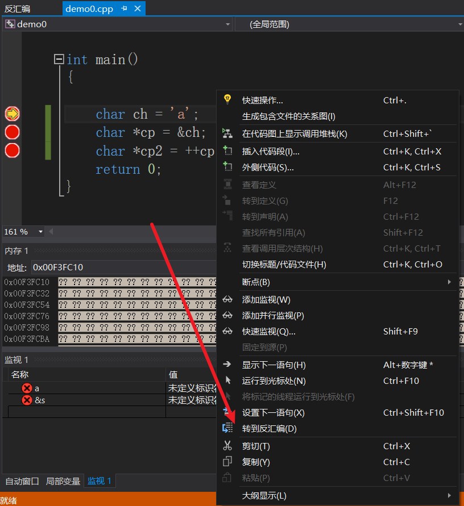
Task: Open the global scope (全局范围) dropdown
Action: (x=461, y=24)
